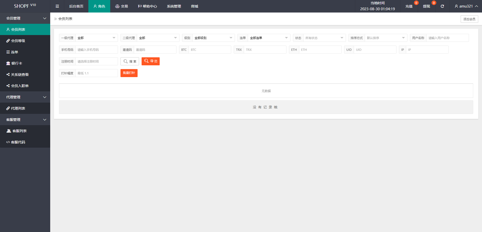Screen dimensions: 482x232
Task: Open 客服代码 customer service code page
Action: coord(18,142)
